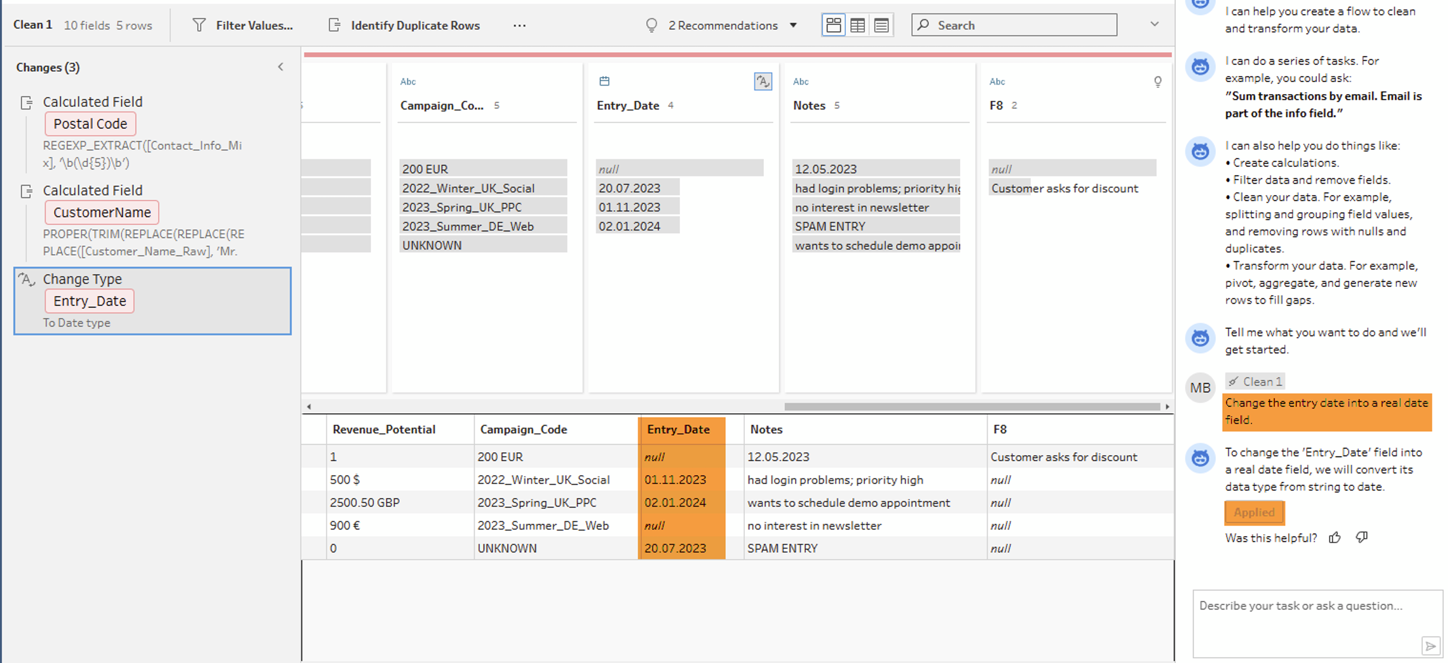Click the Identify Duplicate Rows icon

[334, 25]
